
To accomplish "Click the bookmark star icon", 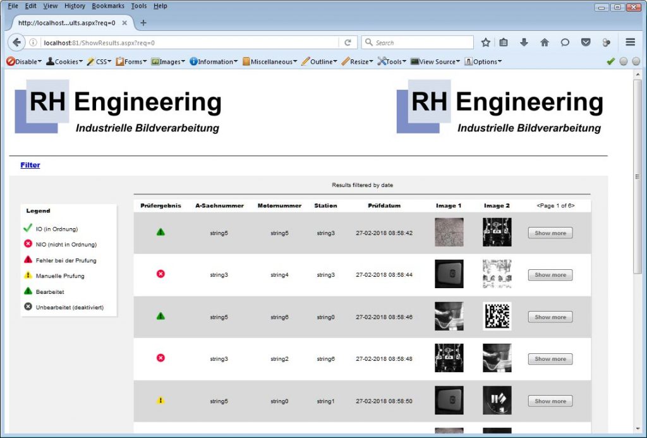I will (x=485, y=42).
